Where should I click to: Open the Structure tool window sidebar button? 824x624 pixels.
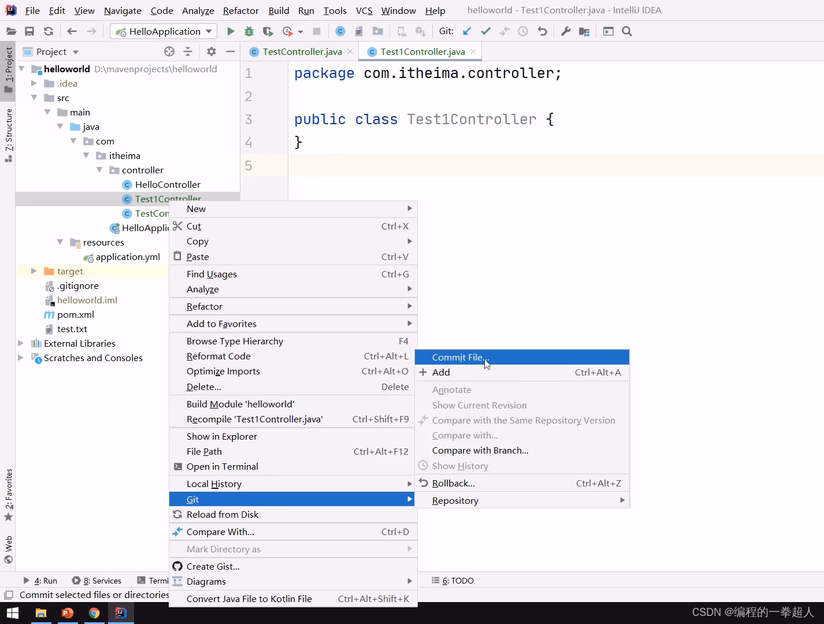[x=8, y=135]
